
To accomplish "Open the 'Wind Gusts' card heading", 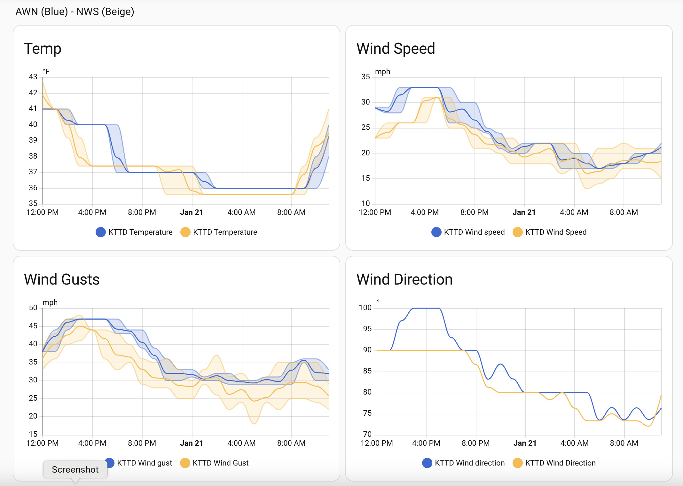I will click(62, 279).
